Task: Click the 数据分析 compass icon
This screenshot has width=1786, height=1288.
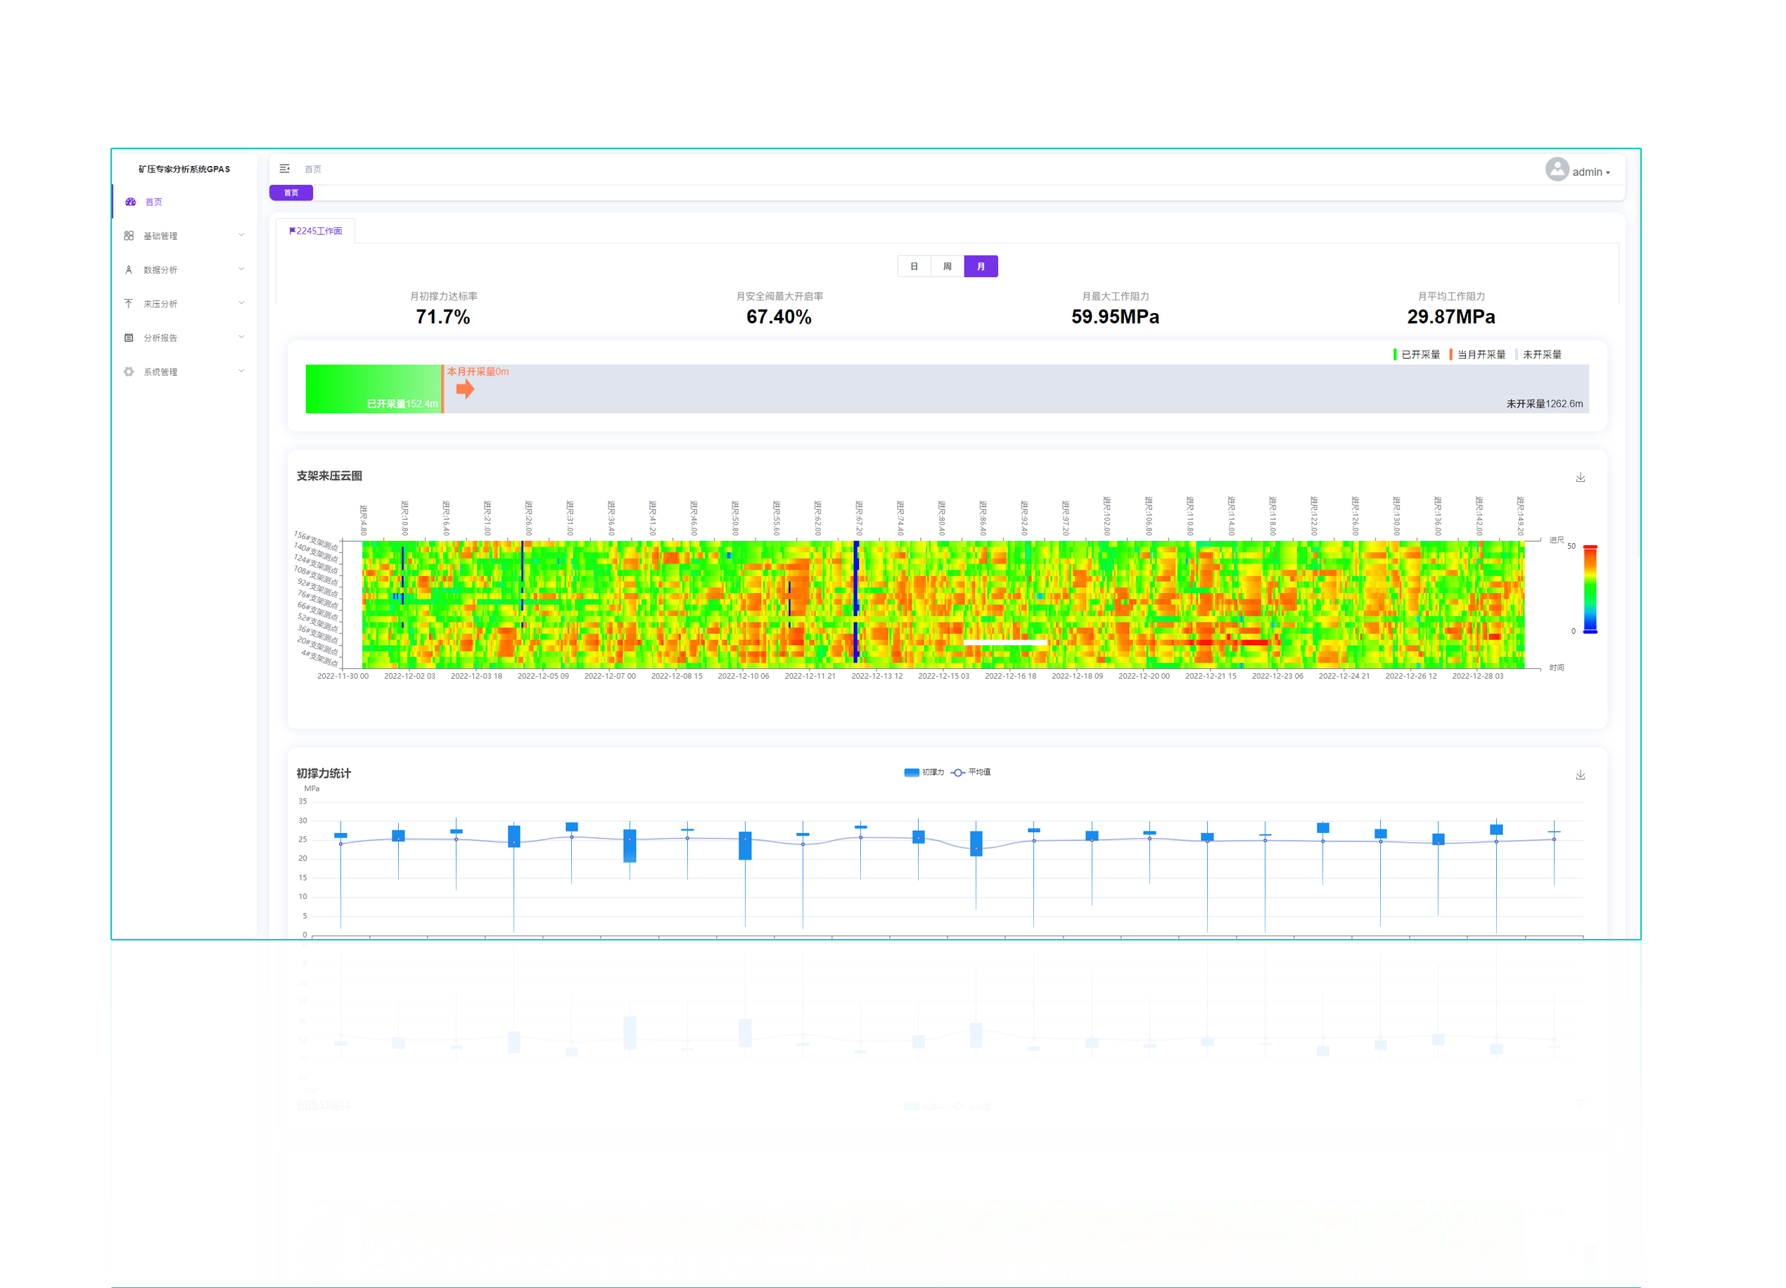Action: (129, 270)
